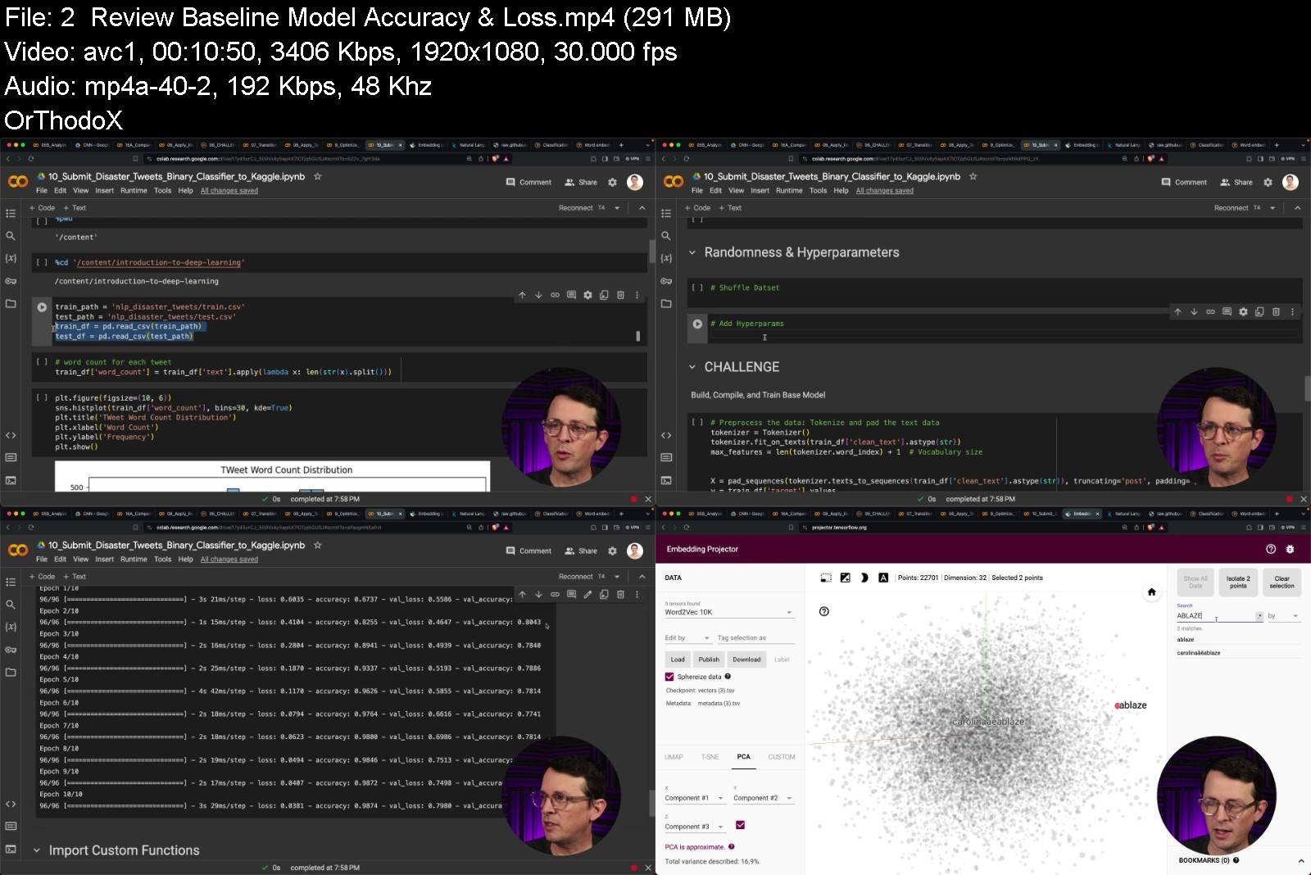Select the bounding box selection tool
This screenshot has height=875, width=1311.
[x=826, y=578]
